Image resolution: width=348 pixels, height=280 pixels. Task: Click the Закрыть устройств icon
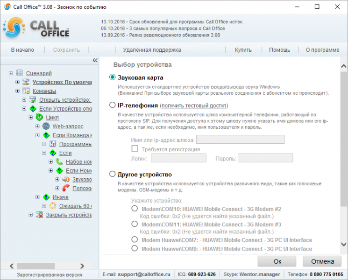(x=39, y=215)
